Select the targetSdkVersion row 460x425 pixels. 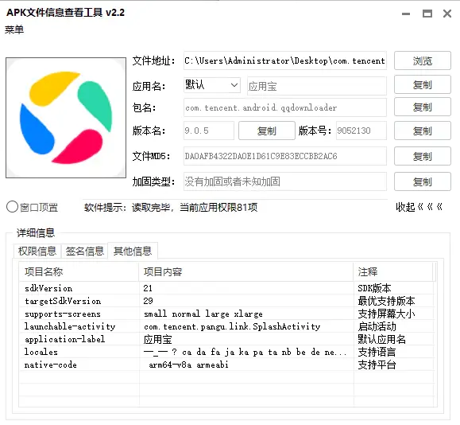226,301
